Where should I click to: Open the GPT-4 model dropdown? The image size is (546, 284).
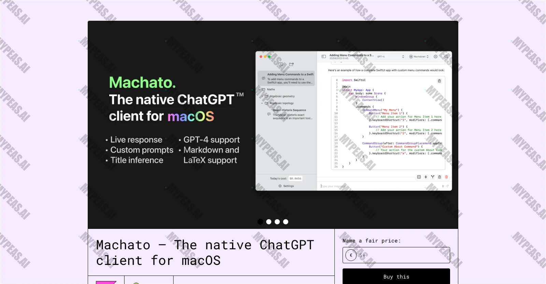[391, 57]
